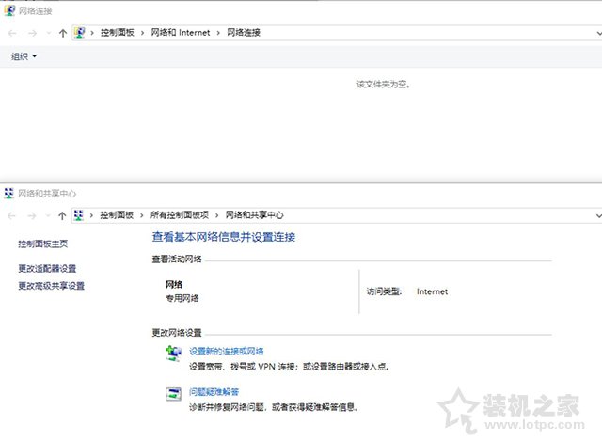Expand chevron after 控制面板 in 网络和共享中心 window

[142, 215]
